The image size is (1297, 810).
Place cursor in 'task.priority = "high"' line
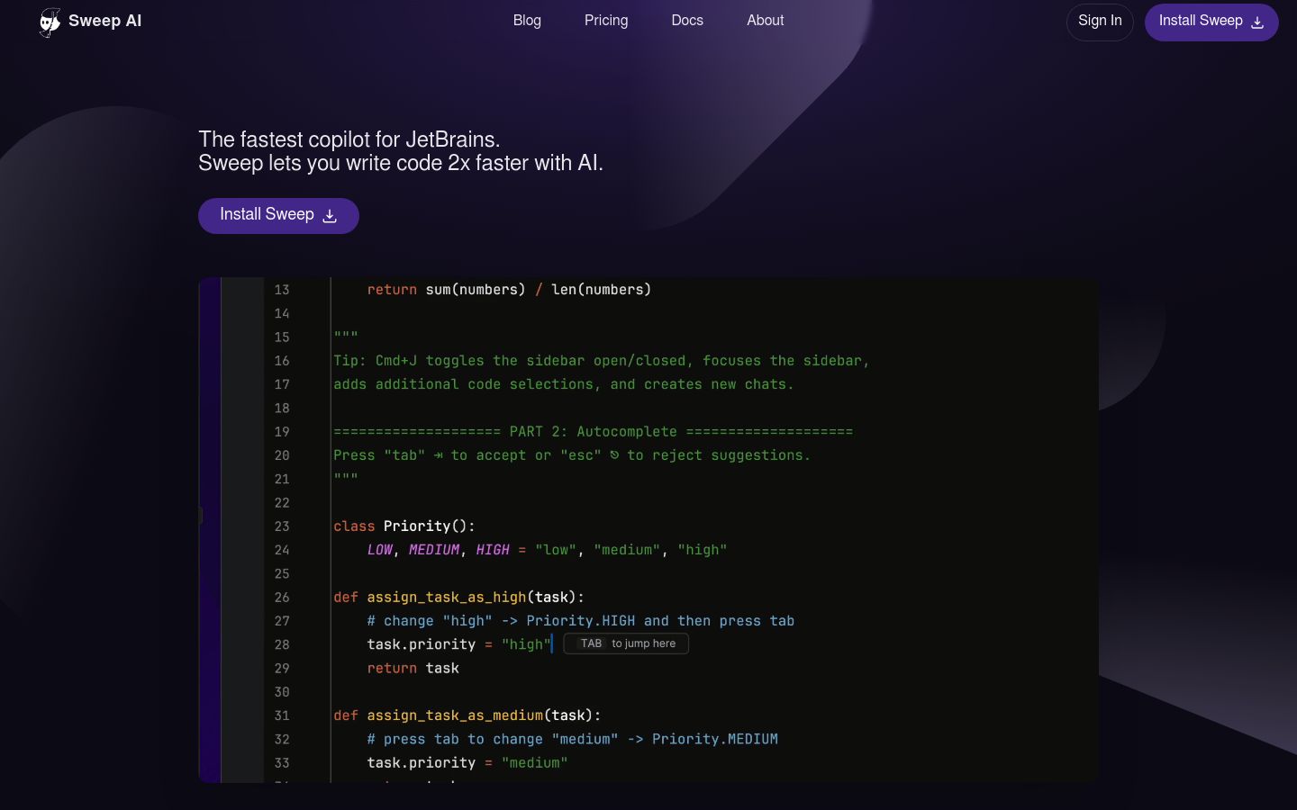(458, 644)
